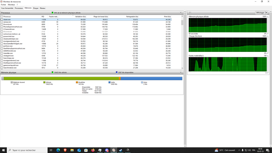The width and height of the screenshot is (272, 153).
Task: Click the Resource Monitor taskbar icon
Action: point(113,150)
